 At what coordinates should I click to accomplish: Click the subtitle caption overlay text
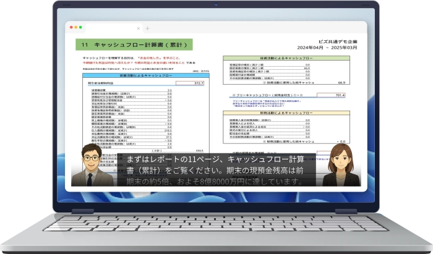point(216,170)
